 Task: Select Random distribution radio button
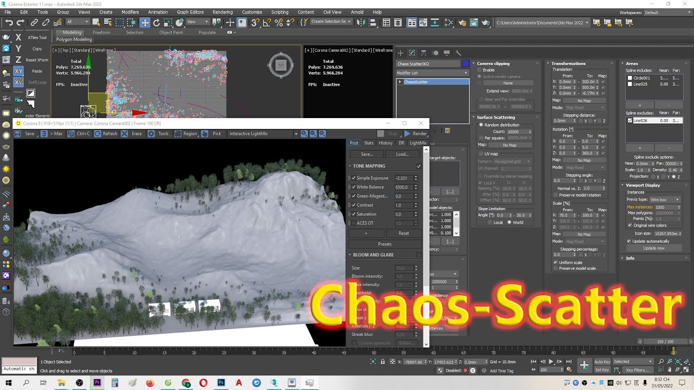(480, 125)
